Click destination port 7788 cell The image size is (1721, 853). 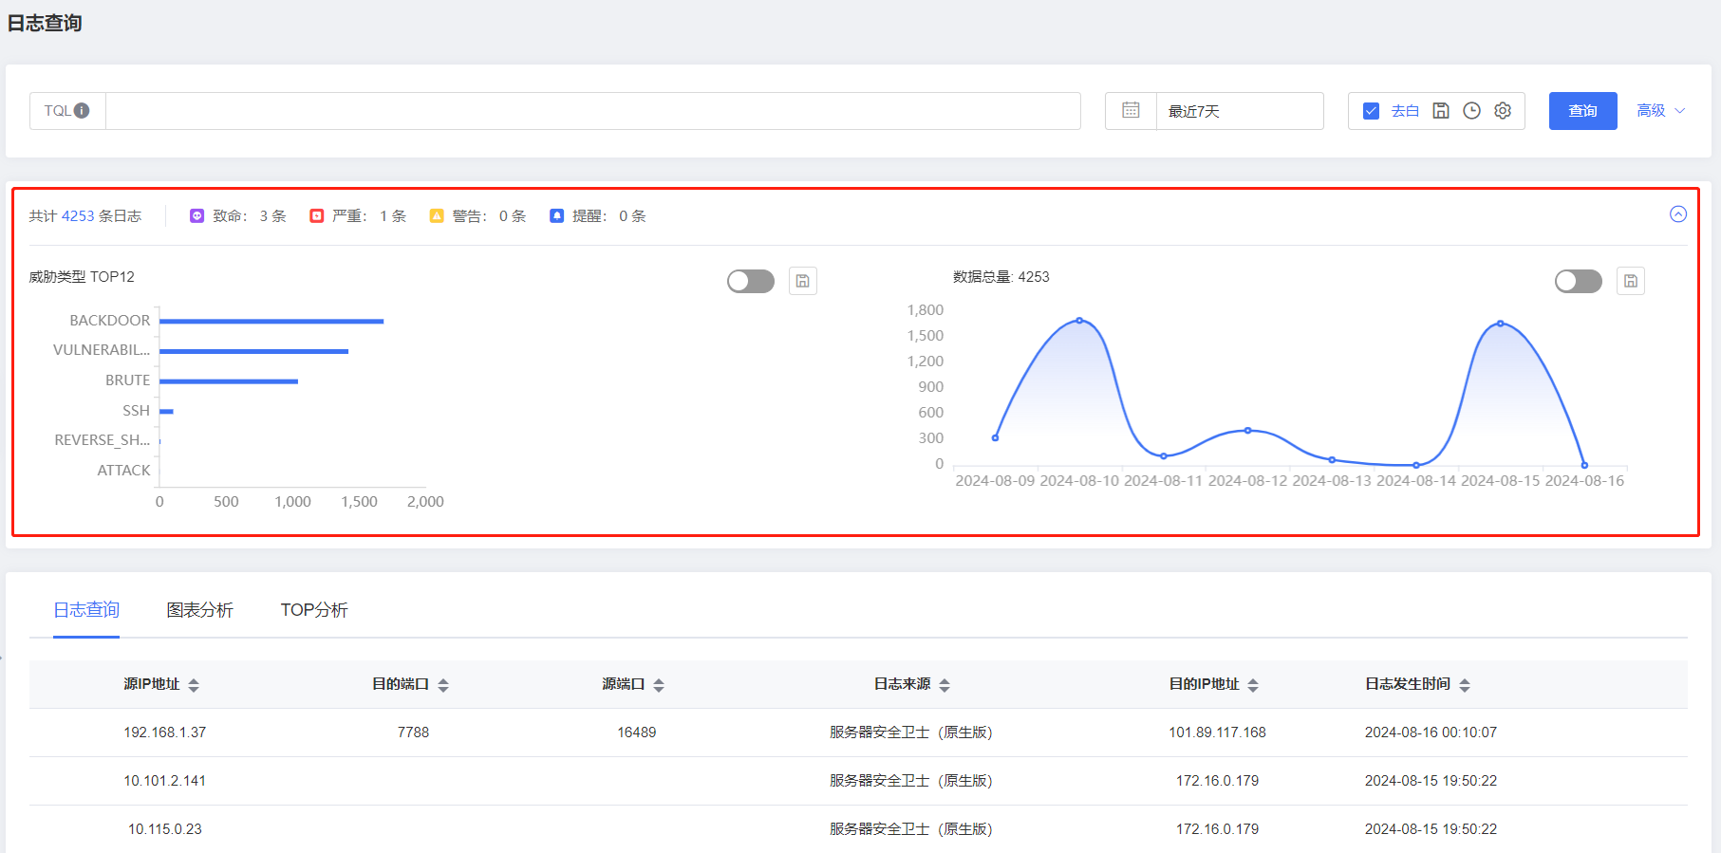(x=414, y=732)
